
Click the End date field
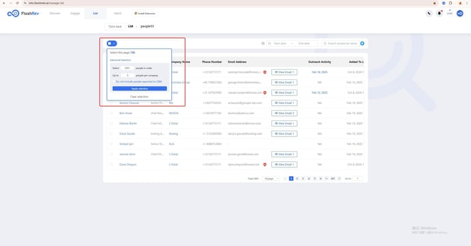point(304,44)
